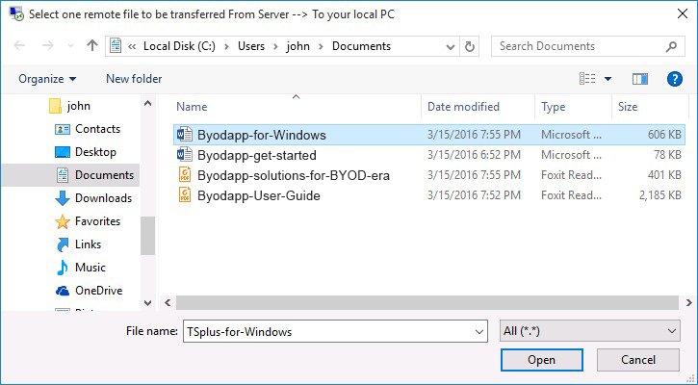
Task: Change the view layout icon
Action: pos(587,79)
